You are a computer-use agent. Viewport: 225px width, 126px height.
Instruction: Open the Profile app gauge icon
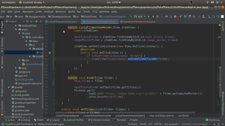tap(166, 16)
